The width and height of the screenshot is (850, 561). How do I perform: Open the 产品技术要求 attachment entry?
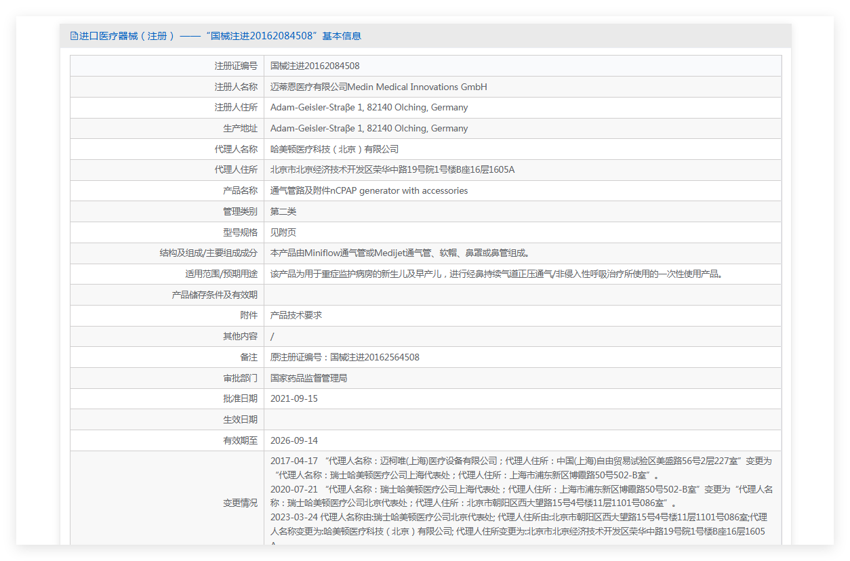[x=296, y=316]
